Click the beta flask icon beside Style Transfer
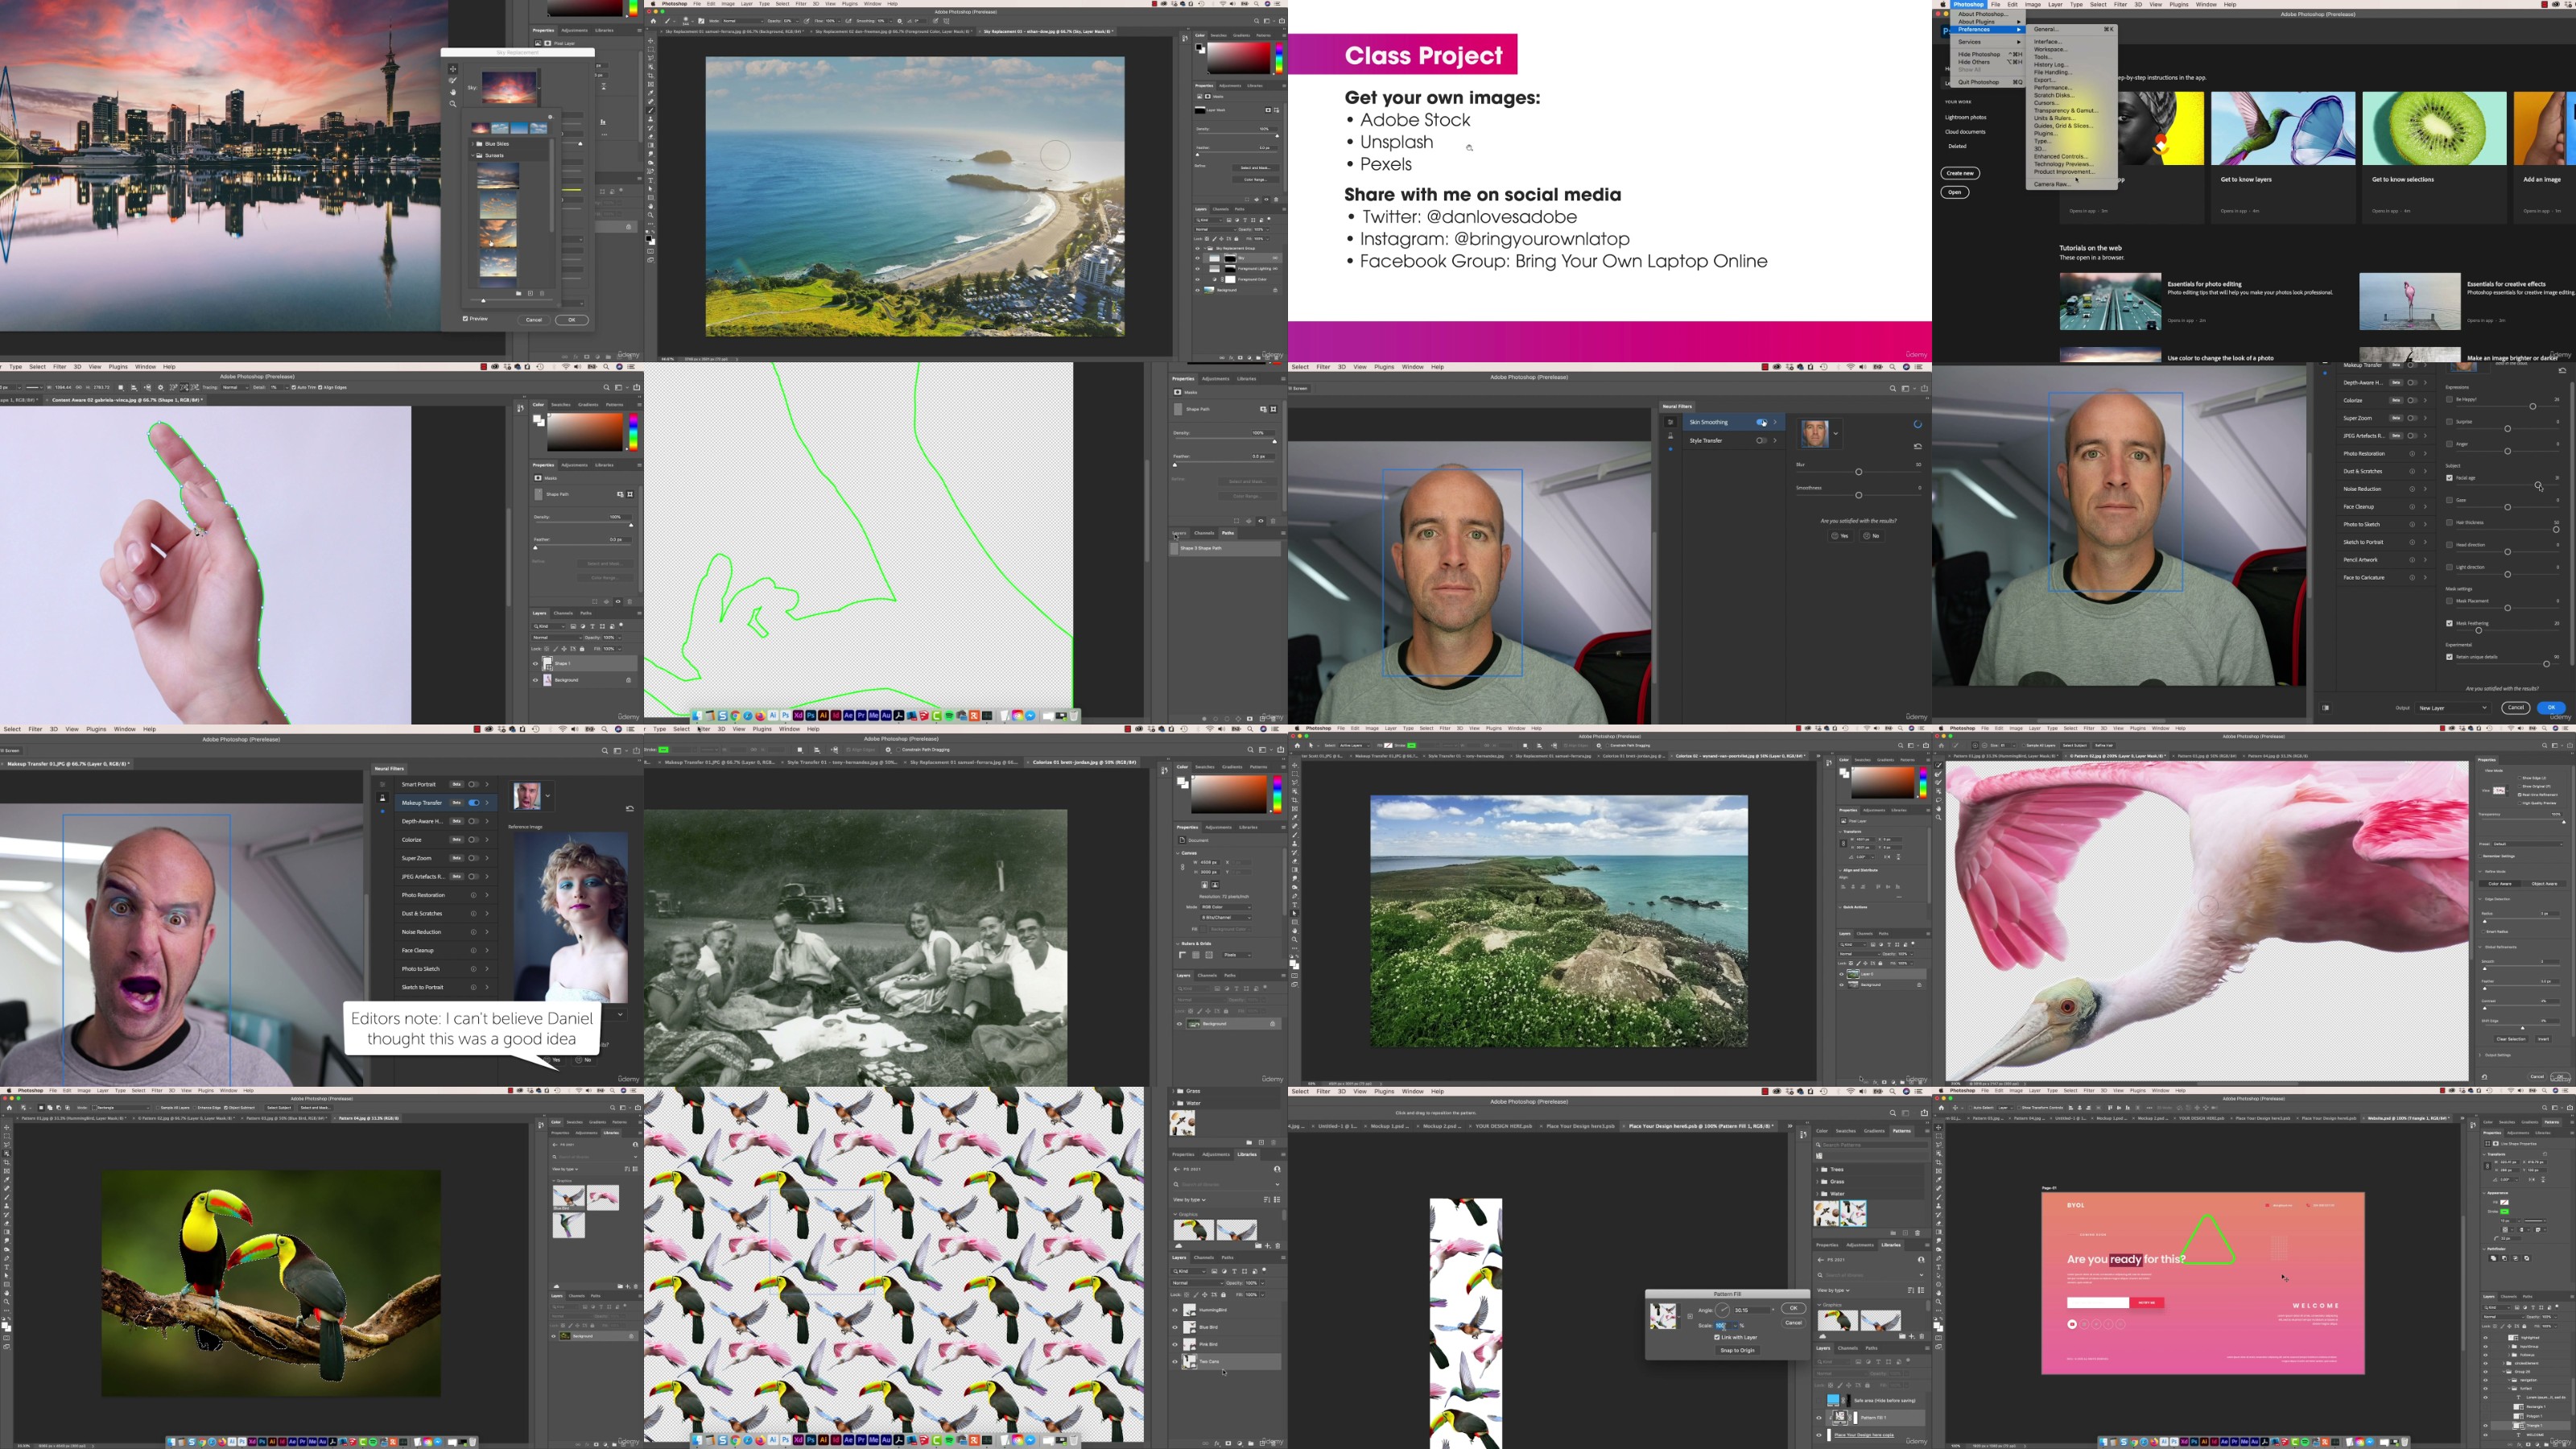 coord(1670,436)
